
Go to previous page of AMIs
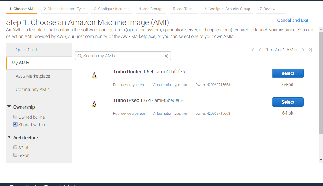(x=260, y=50)
